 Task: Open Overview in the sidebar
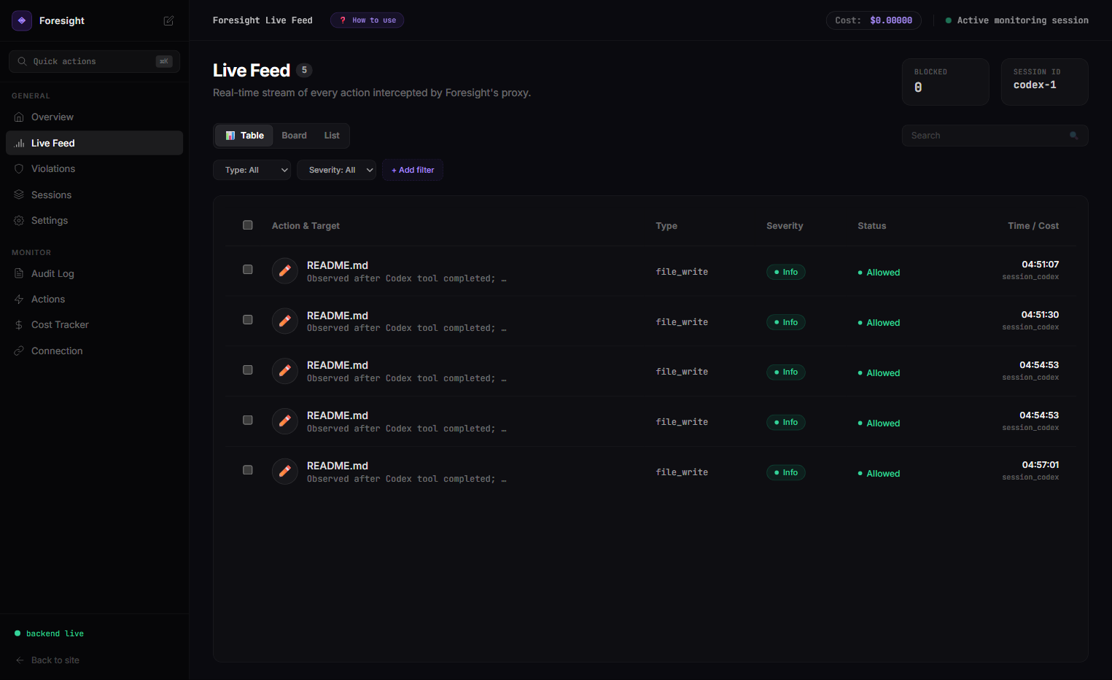[x=94, y=117]
